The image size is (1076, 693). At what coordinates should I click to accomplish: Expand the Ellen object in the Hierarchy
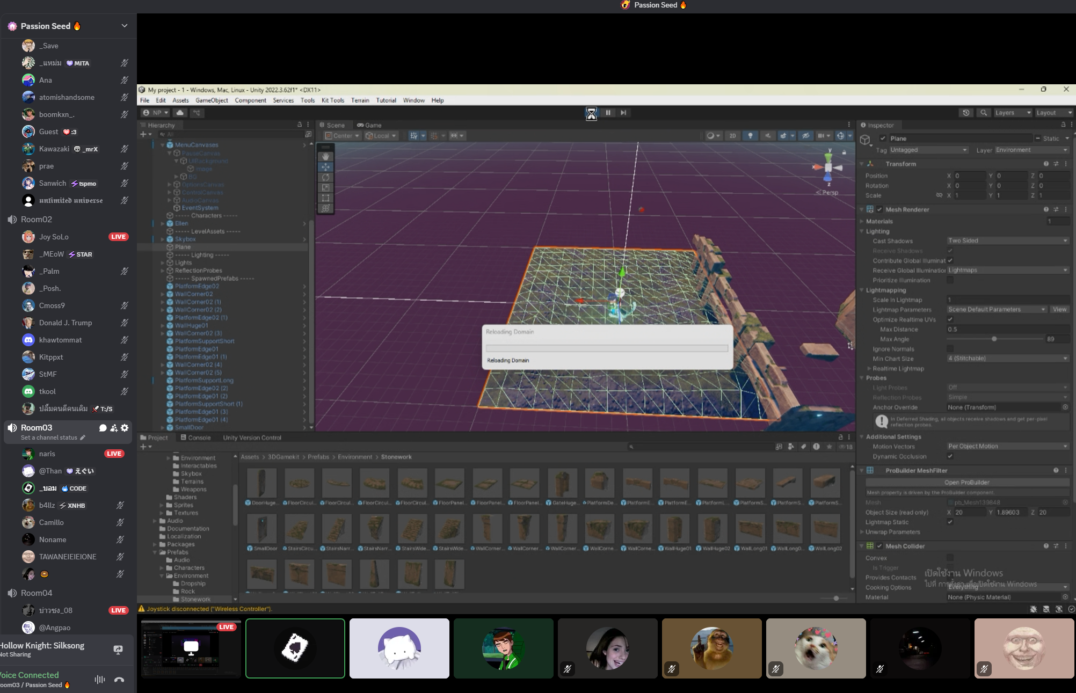pos(163,223)
